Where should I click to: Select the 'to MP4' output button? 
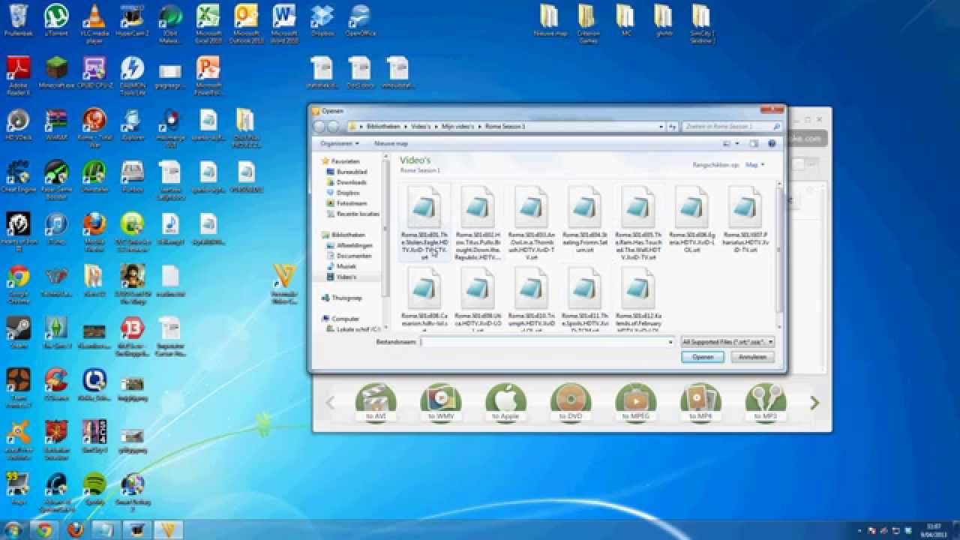pyautogui.click(x=700, y=403)
